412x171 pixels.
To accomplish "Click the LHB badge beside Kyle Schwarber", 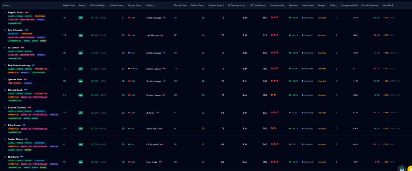I will tap(26, 30).
